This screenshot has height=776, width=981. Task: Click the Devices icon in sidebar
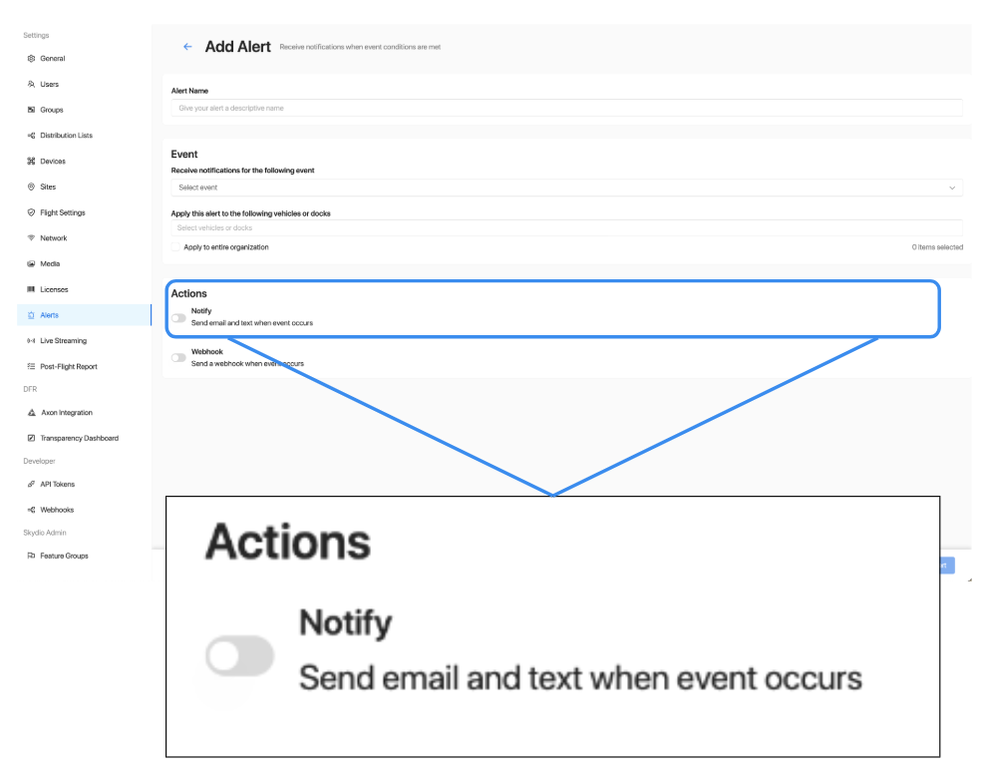31,161
